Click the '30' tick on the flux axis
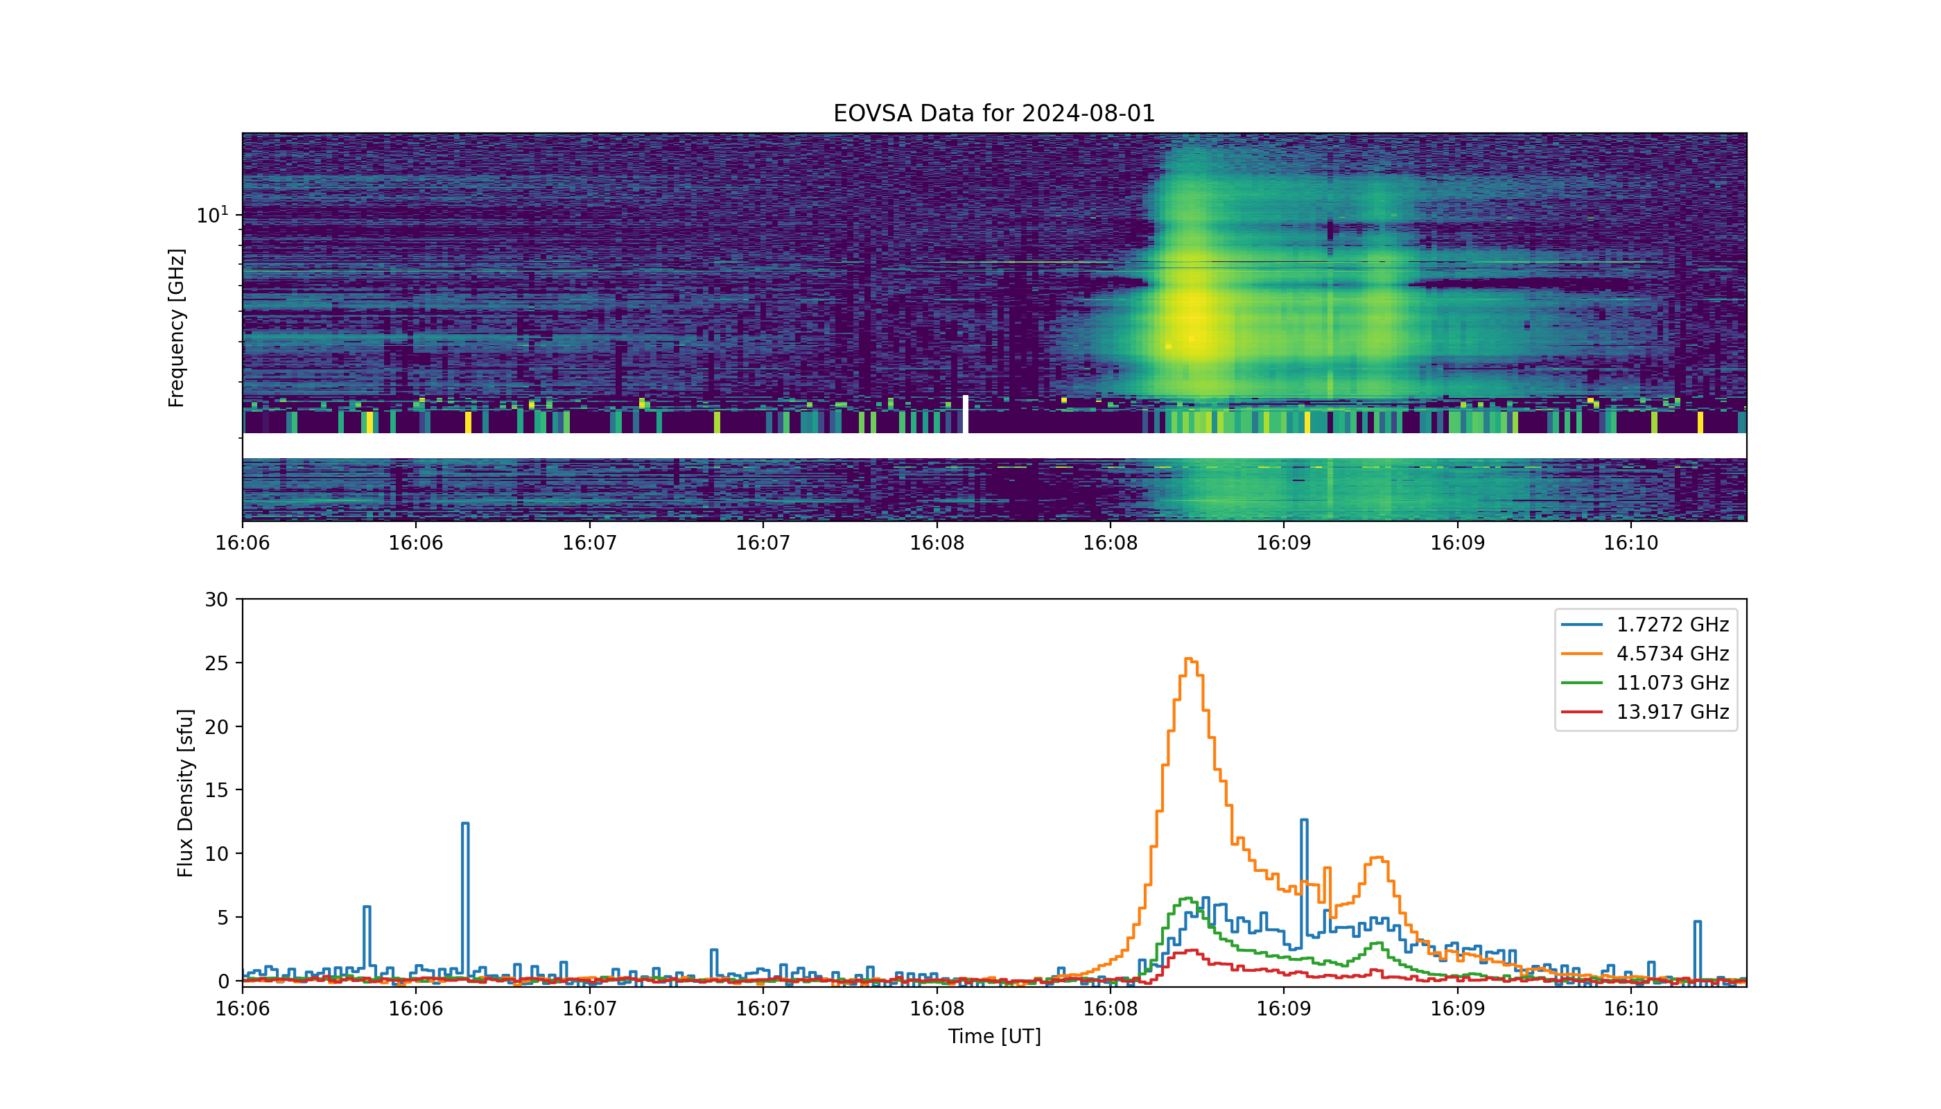 [x=216, y=600]
